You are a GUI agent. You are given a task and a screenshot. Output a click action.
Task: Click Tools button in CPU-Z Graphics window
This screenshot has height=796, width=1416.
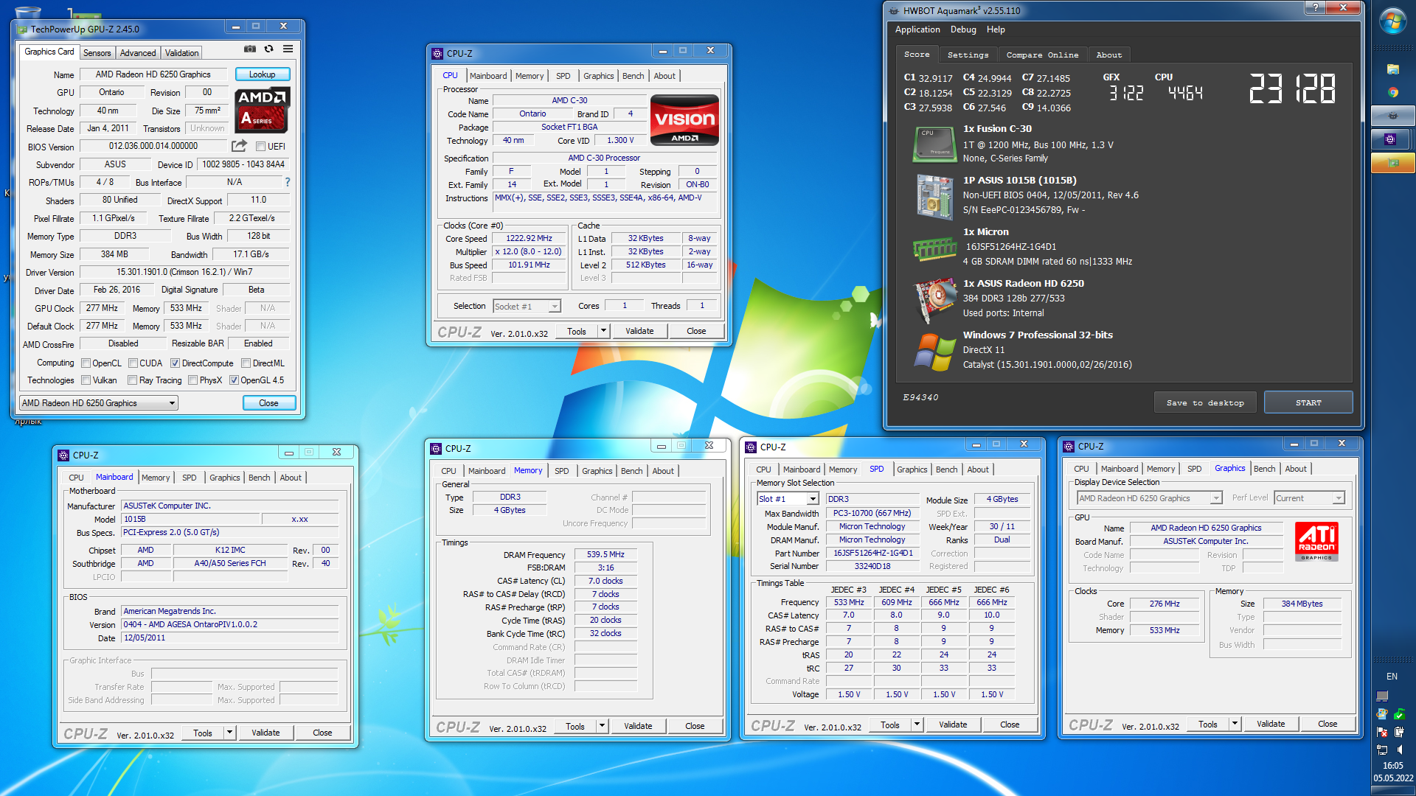click(x=1207, y=725)
